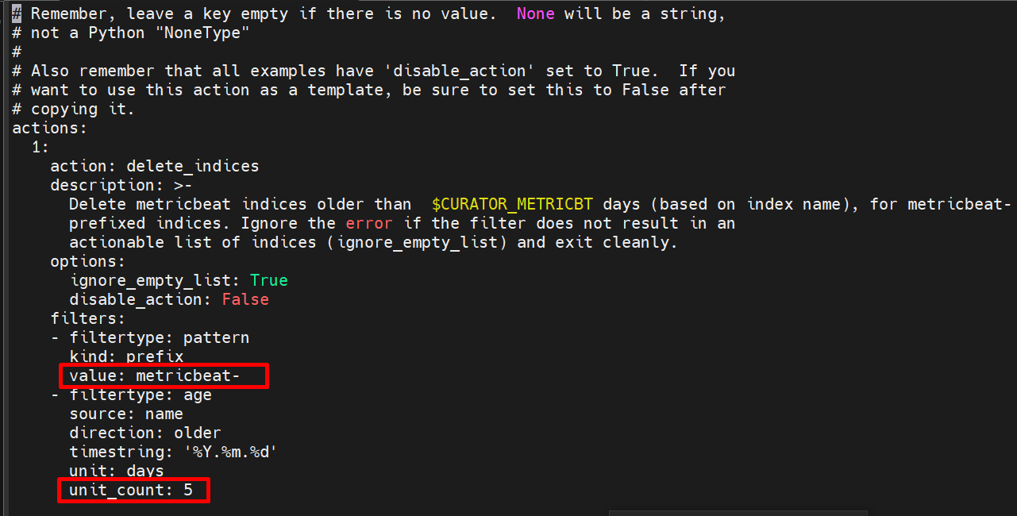Image resolution: width=1017 pixels, height=516 pixels.
Task: Place cursor on 'action: delete_indices' line
Action: [x=155, y=166]
